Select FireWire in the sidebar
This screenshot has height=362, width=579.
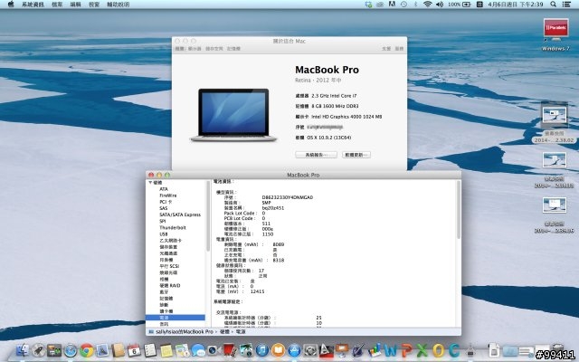point(168,195)
